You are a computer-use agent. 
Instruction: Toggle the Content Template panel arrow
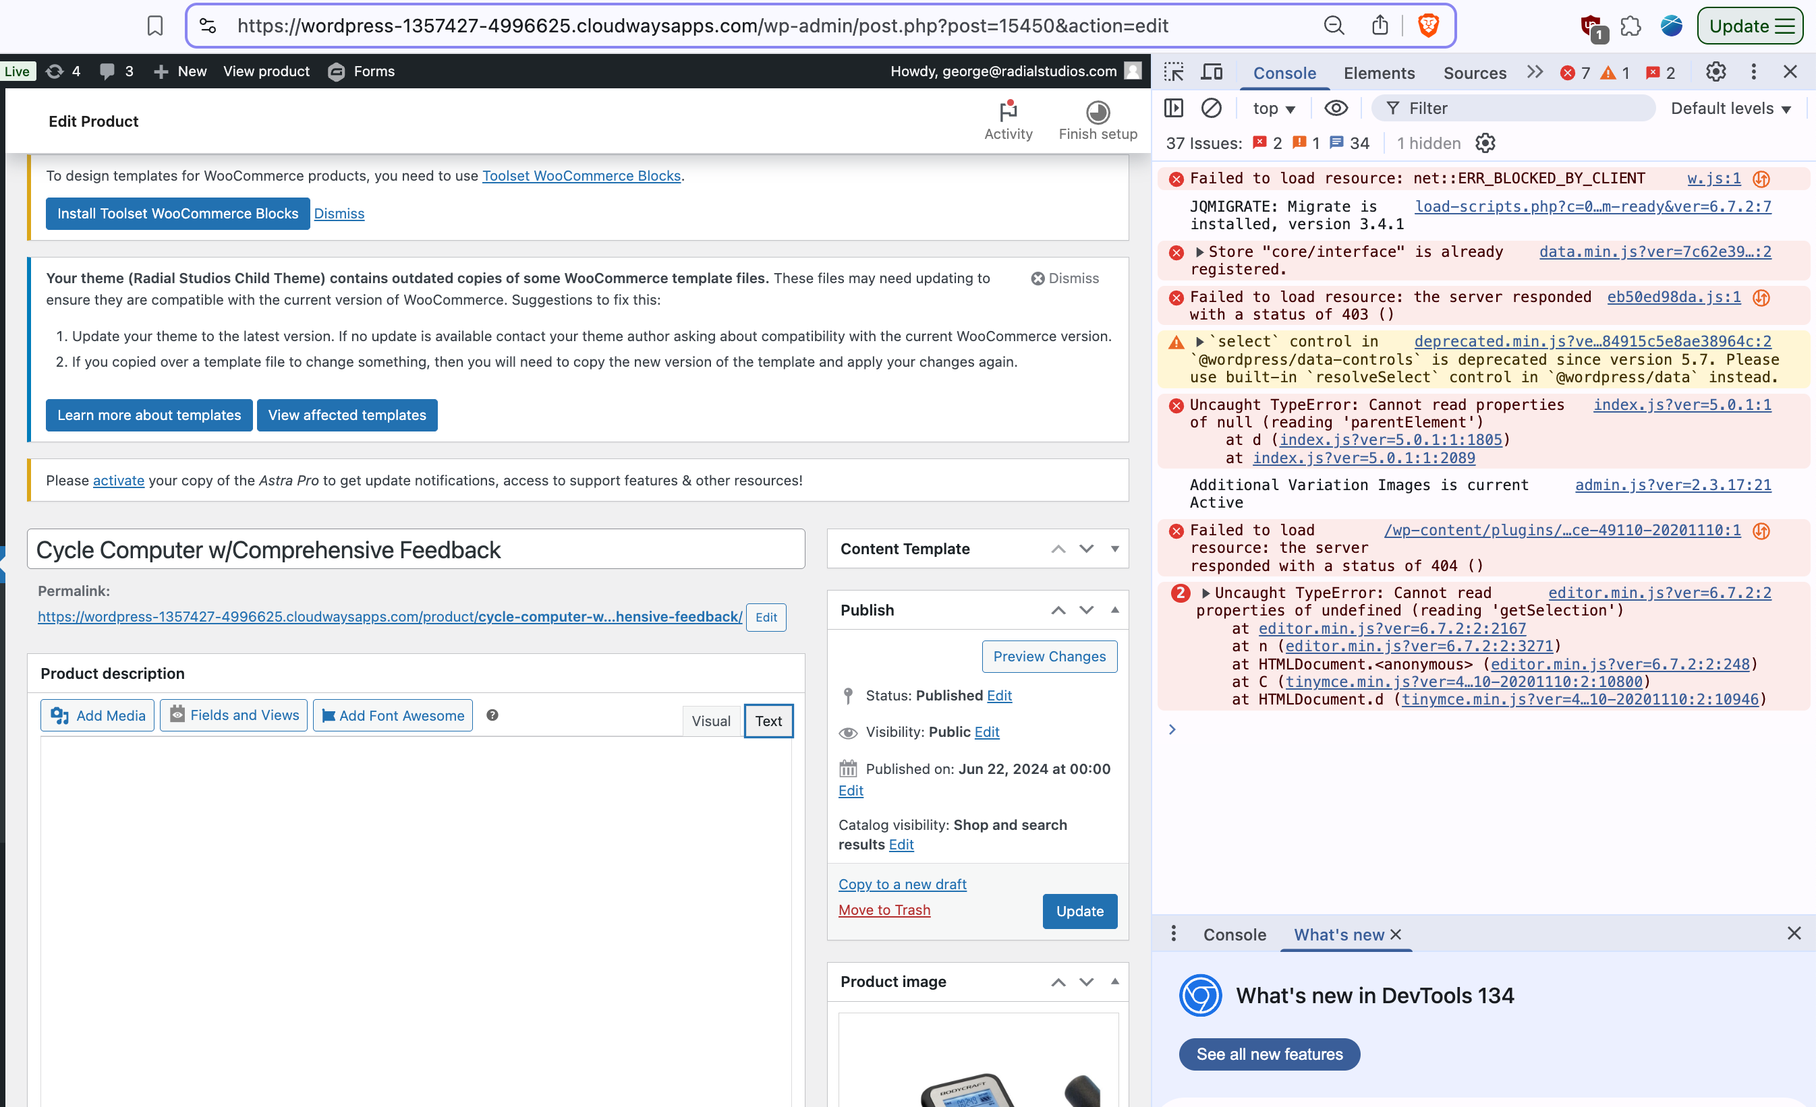coord(1114,549)
